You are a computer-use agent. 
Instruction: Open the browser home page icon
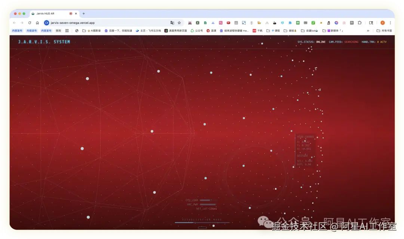click(37, 23)
